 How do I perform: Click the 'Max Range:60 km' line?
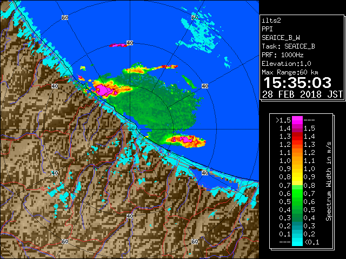[290, 72]
